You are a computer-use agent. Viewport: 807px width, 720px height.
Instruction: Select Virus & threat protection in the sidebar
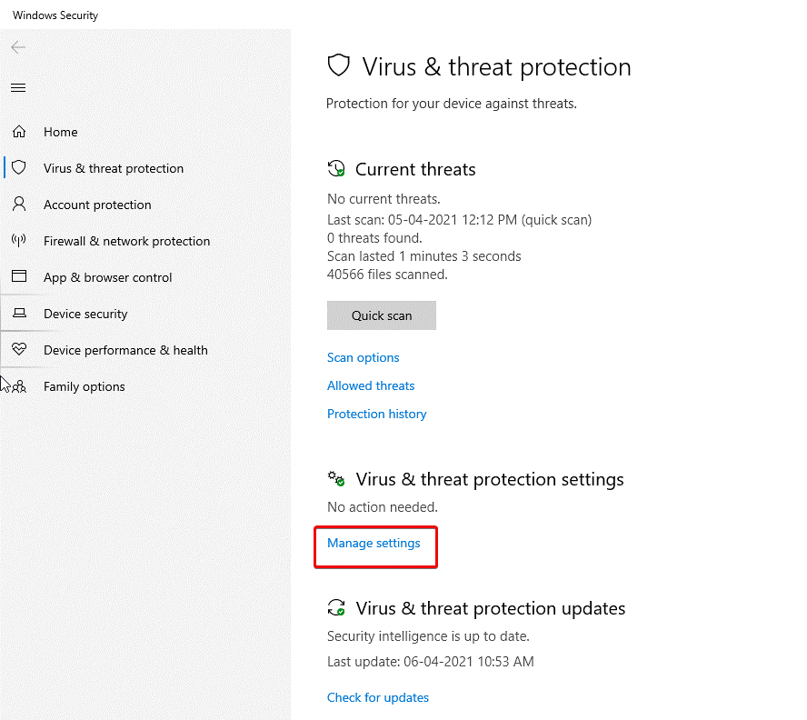pyautogui.click(x=114, y=168)
